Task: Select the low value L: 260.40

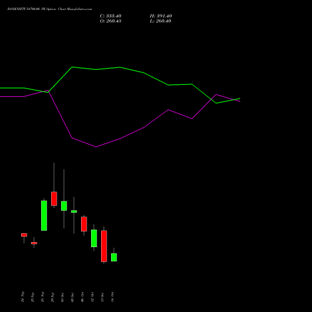Action: pyautogui.click(x=160, y=21)
